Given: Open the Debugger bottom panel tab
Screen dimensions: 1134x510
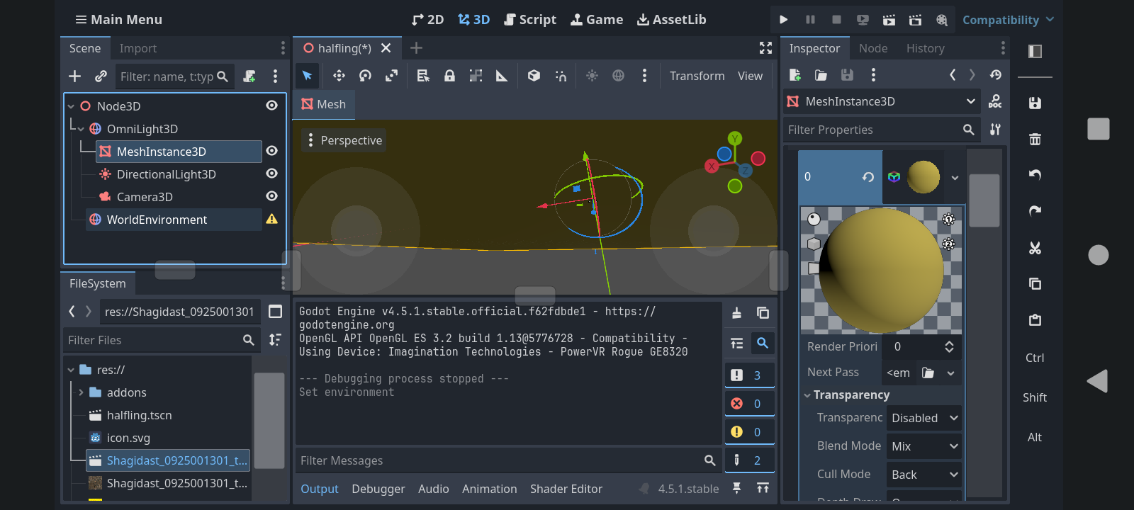Looking at the screenshot, I should click(378, 489).
